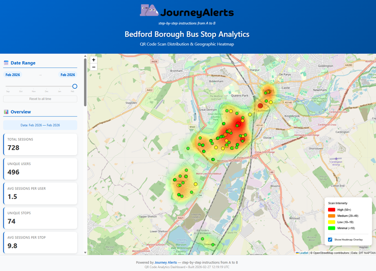Screen dimensions: 376x271
Task: Click the Cardington Airstrip plane icon on map
Action: coord(336,158)
